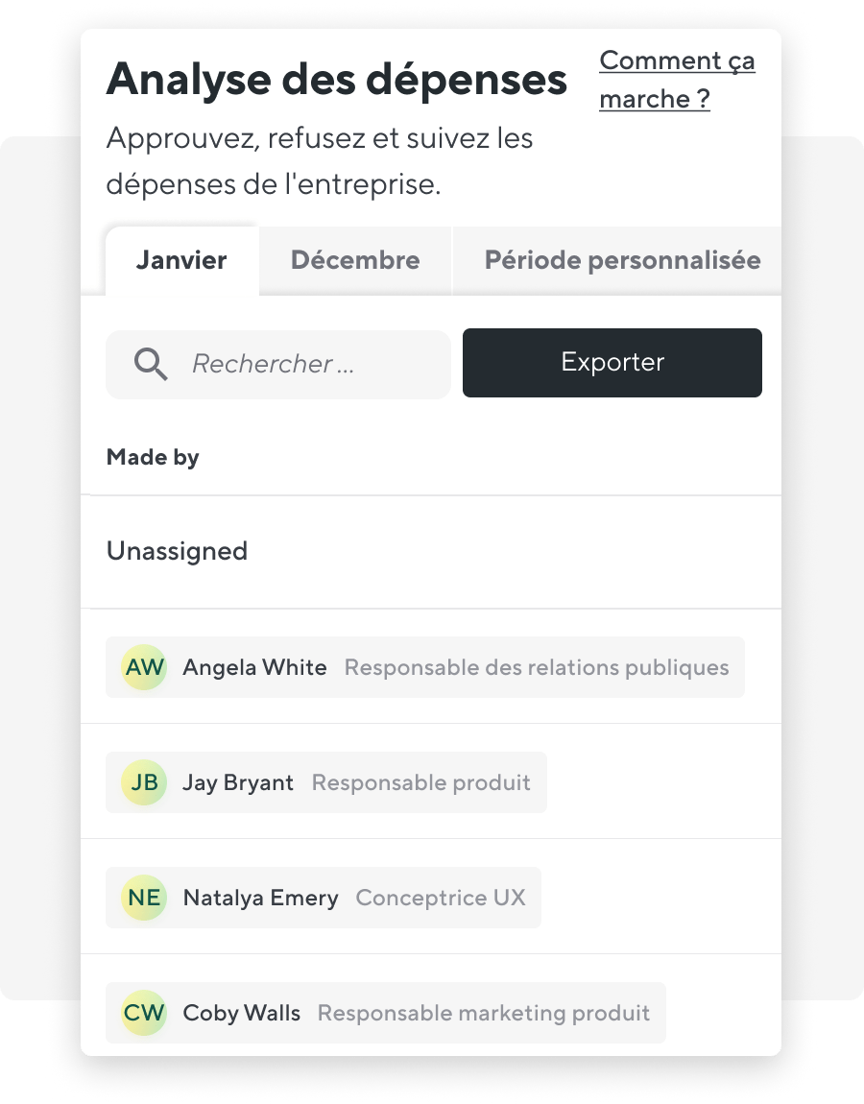The height and width of the screenshot is (1104, 864).
Task: Select the Jay Bryant Responsable produit chip
Action: (x=326, y=782)
